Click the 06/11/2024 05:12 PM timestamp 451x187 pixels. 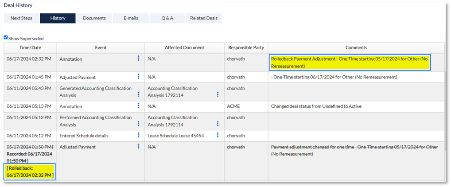[x=29, y=136]
